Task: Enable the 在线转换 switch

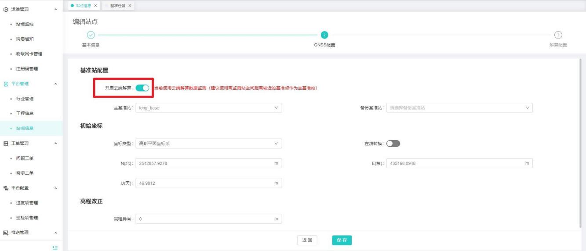Action: pyautogui.click(x=393, y=144)
